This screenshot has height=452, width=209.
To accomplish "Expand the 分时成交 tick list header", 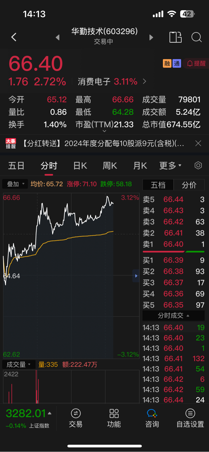I will point(174,316).
